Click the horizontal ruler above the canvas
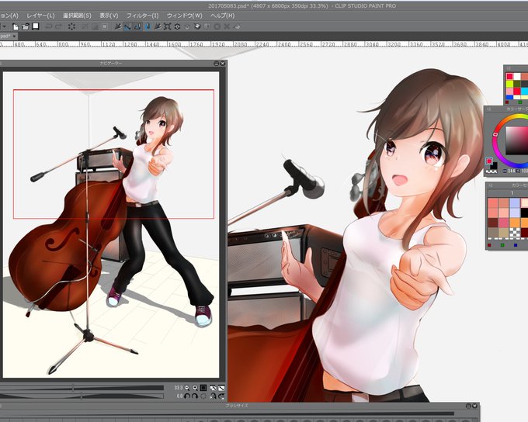 pyautogui.click(x=264, y=44)
